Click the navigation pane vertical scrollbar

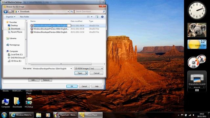pos(26,39)
